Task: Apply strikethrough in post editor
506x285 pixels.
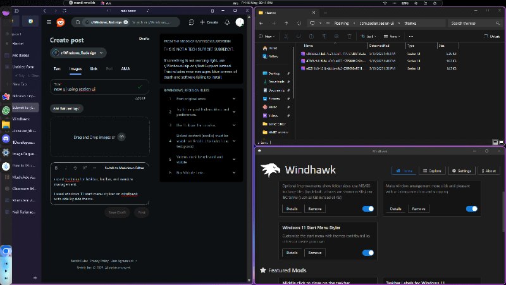Action: point(75,168)
